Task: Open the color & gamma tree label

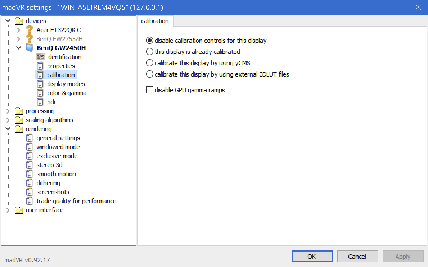Action: click(67, 93)
